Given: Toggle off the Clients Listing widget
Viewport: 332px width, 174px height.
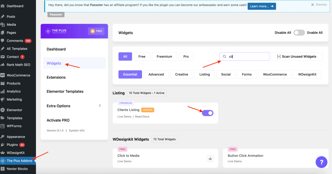Looking at the screenshot, I should pyautogui.click(x=207, y=113).
